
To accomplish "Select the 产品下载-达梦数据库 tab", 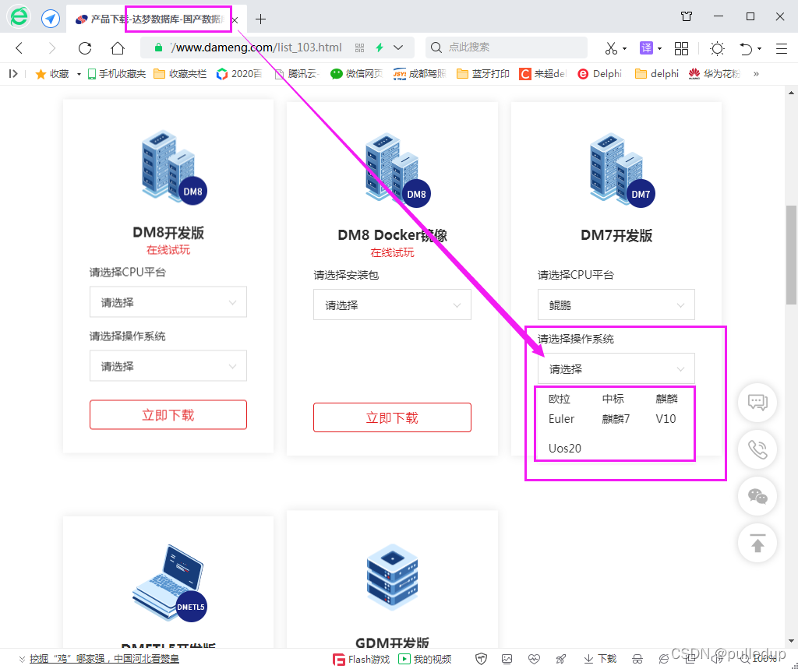I will (x=155, y=19).
